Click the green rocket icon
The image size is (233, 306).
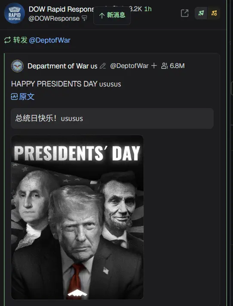(201, 13)
